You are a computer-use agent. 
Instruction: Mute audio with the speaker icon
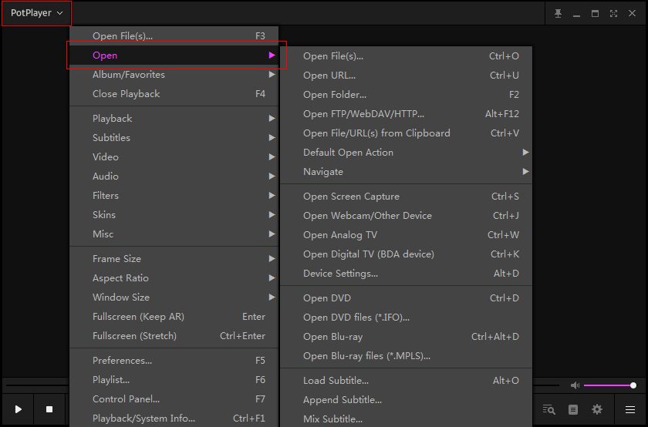[x=575, y=385]
